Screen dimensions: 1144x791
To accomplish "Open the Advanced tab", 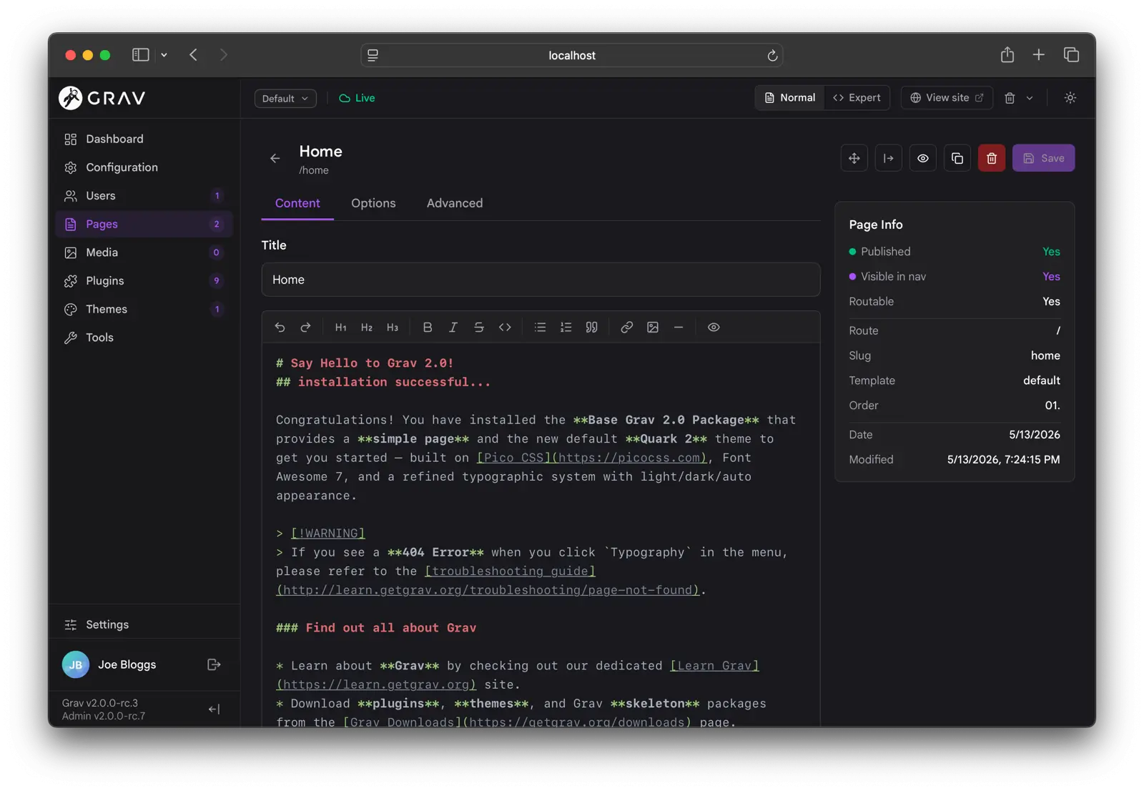I will pos(455,203).
